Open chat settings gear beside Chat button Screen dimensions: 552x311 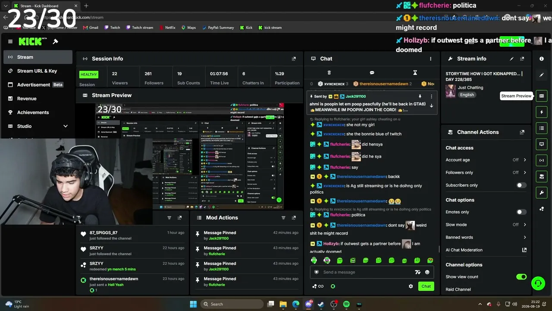(x=411, y=286)
